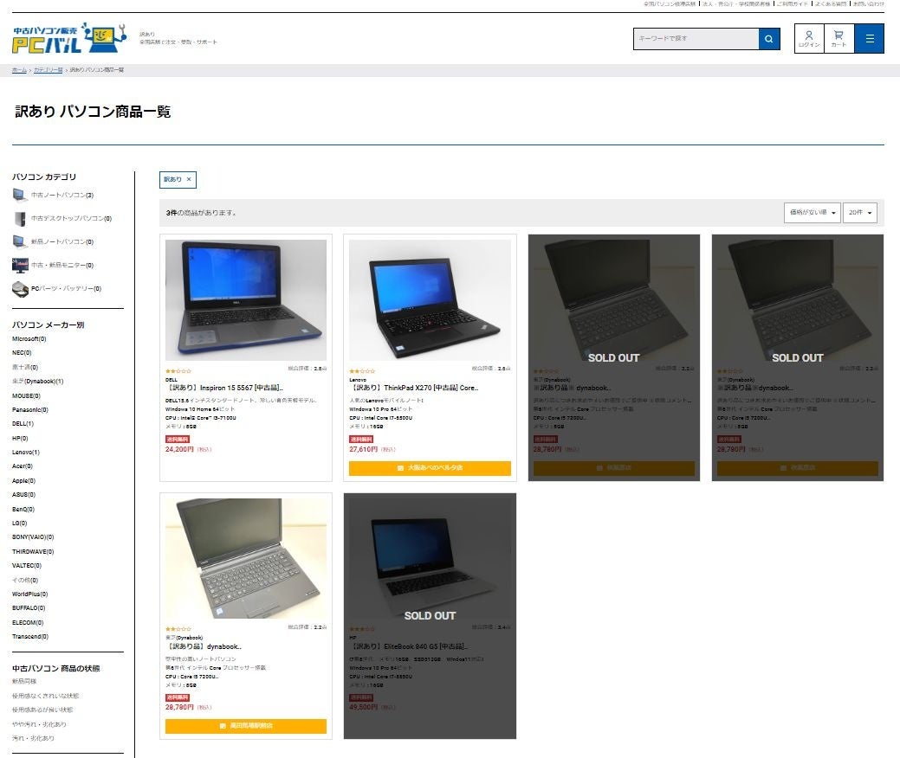Click the 中古デスクトップパソコン tower icon
900x758 pixels.
20,218
